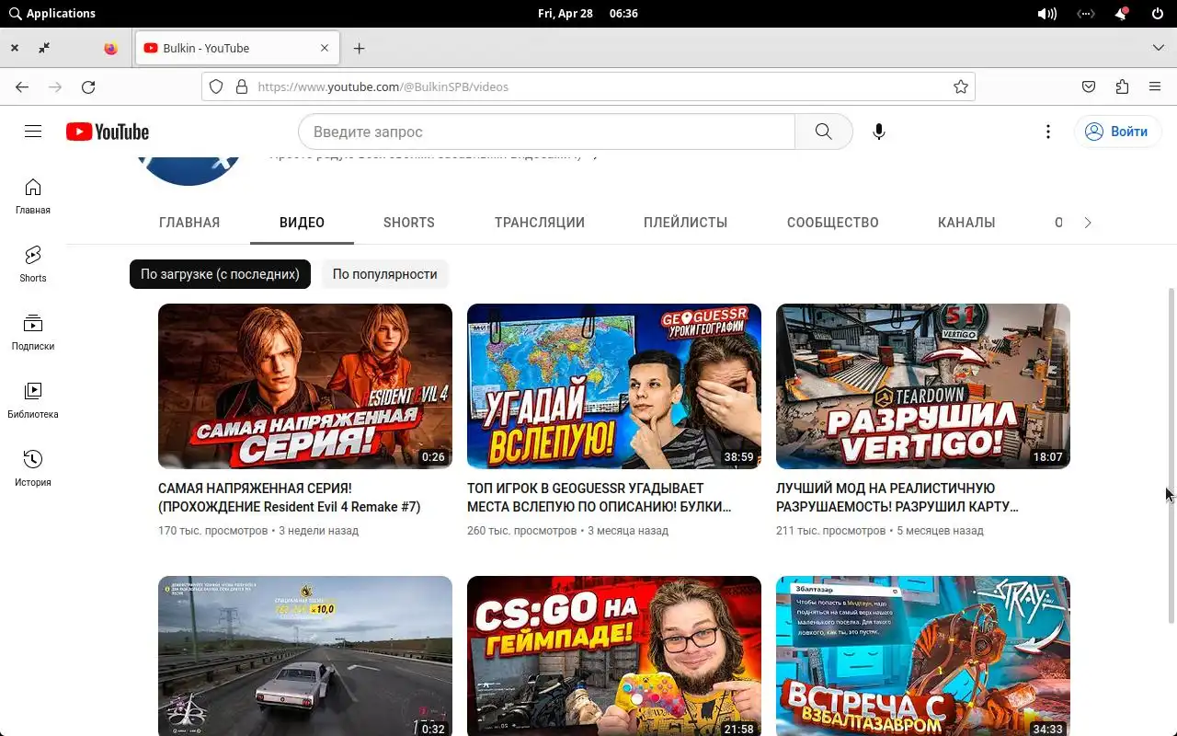Open the Applications menu
The height and width of the screenshot is (736, 1177).
pos(51,14)
